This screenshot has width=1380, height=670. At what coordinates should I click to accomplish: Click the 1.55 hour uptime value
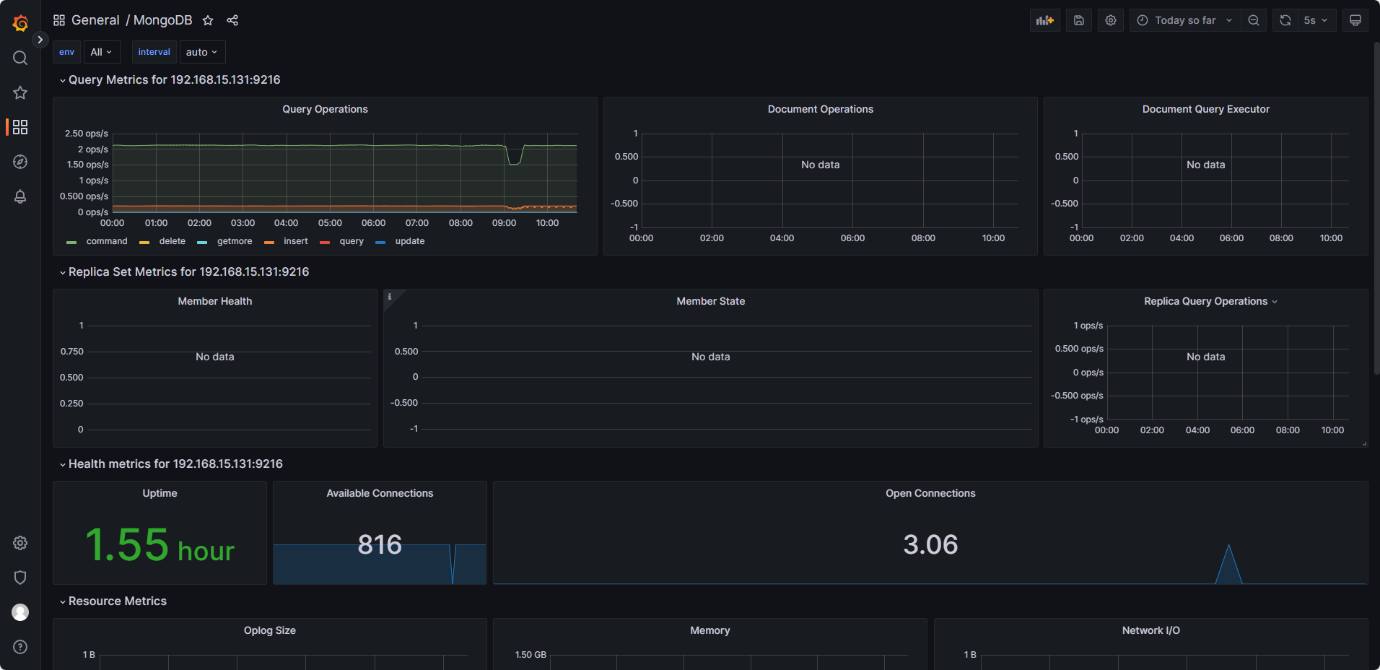[x=160, y=545]
